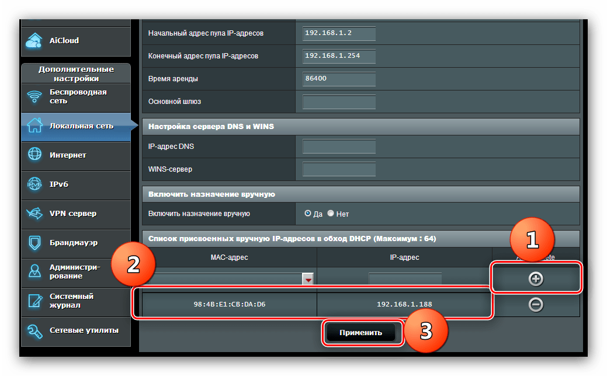Open the Интернет menu item
Viewport: 607px width, 376px height.
[76, 156]
